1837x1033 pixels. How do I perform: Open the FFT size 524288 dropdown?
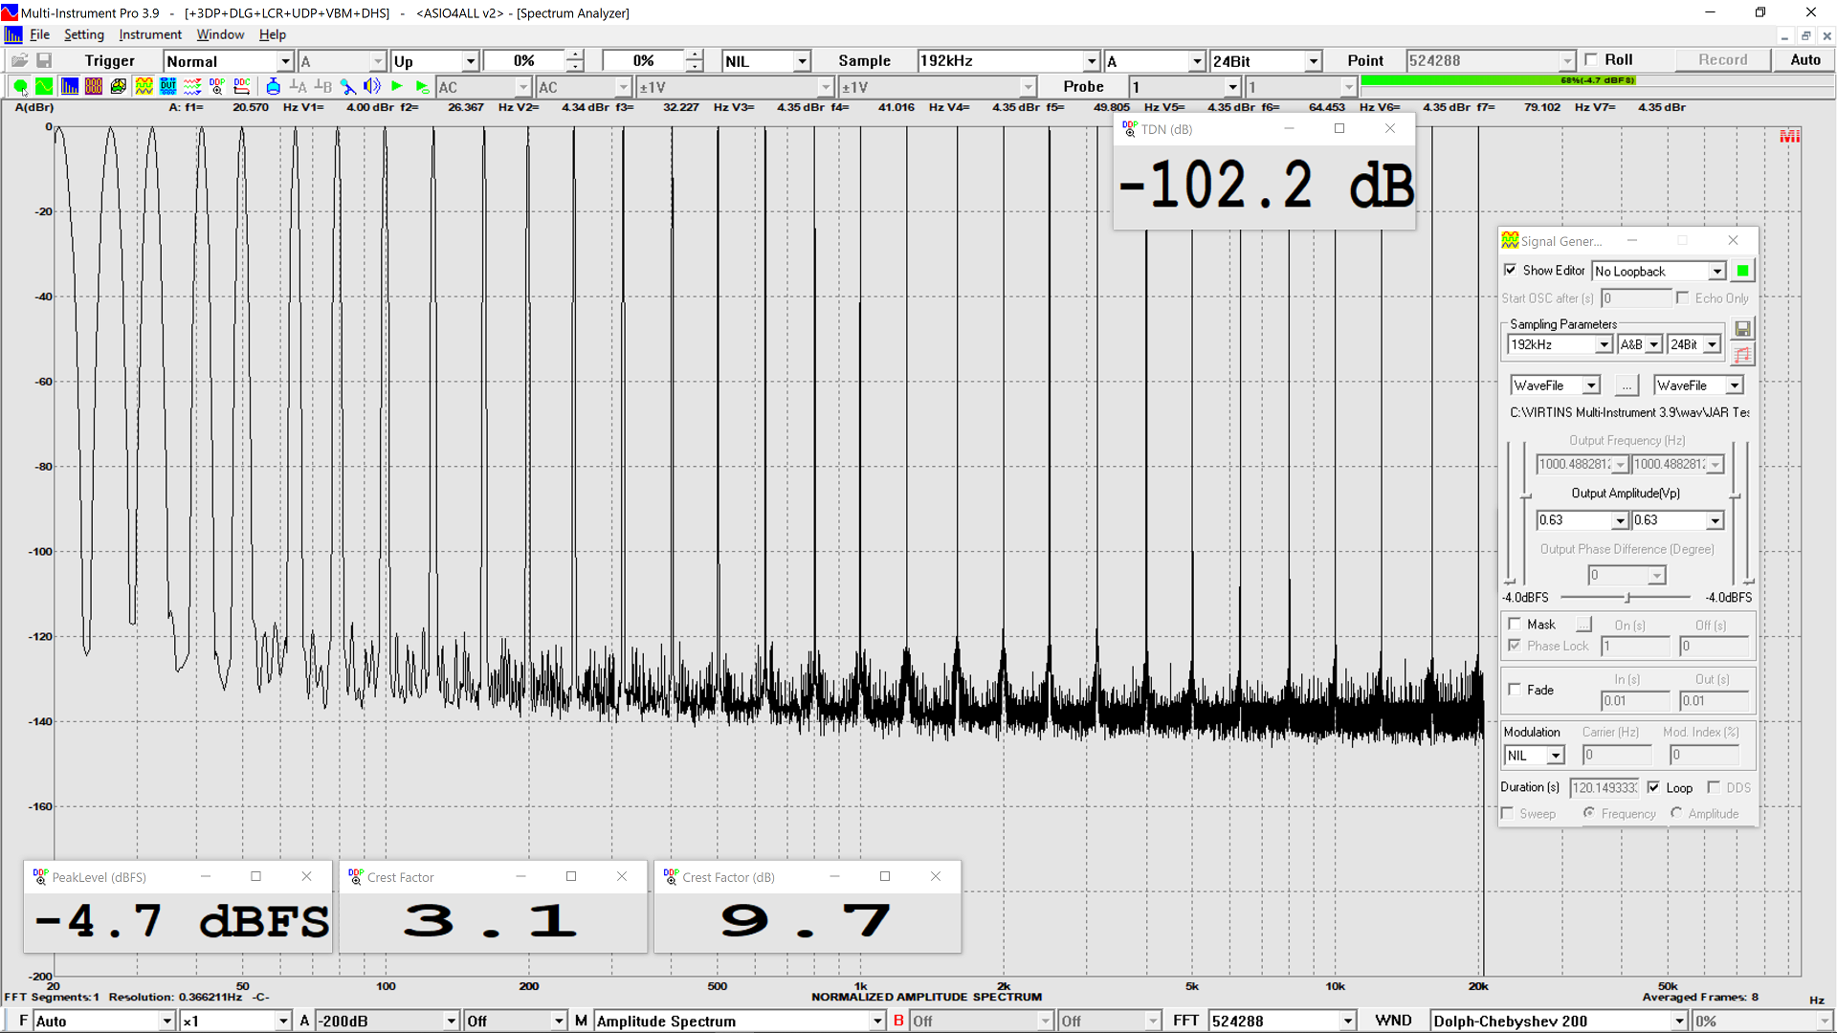coord(1282,1021)
